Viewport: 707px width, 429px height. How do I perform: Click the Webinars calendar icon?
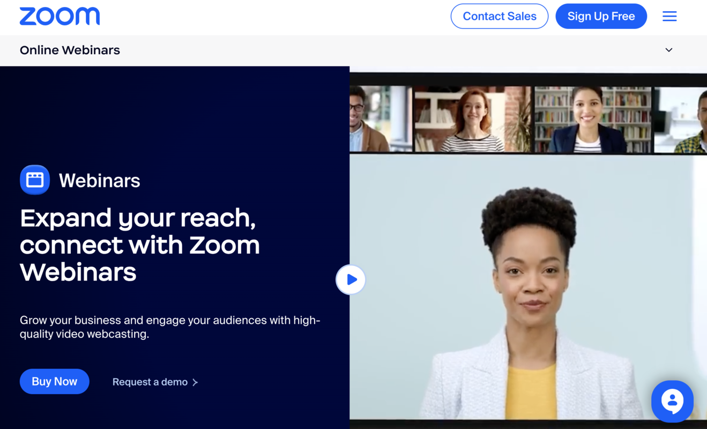pyautogui.click(x=34, y=180)
